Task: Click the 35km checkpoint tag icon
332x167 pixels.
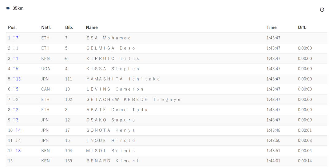Action: pyautogui.click(x=8, y=8)
